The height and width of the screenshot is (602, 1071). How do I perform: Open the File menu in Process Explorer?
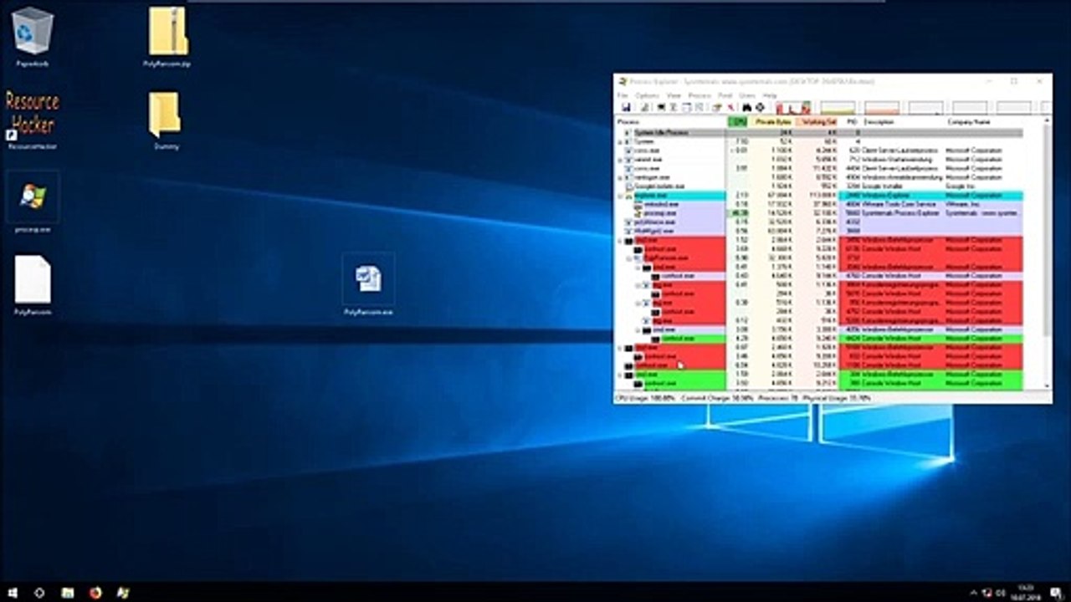[623, 96]
